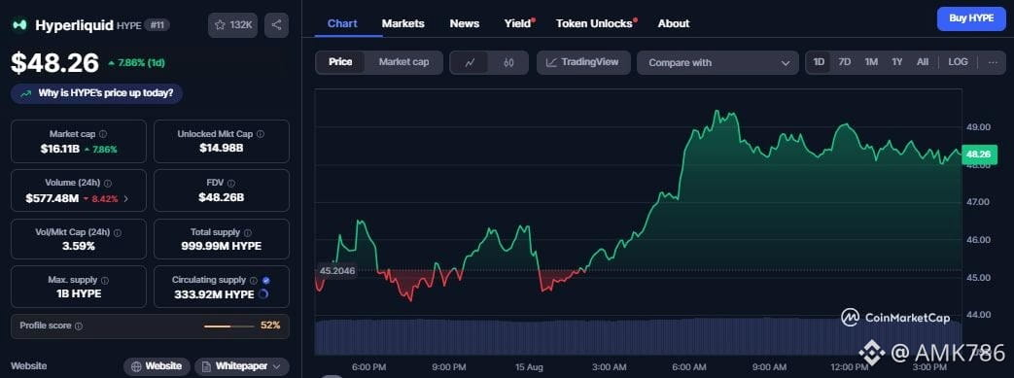Click info icon next to Volume (24h)

point(108,183)
